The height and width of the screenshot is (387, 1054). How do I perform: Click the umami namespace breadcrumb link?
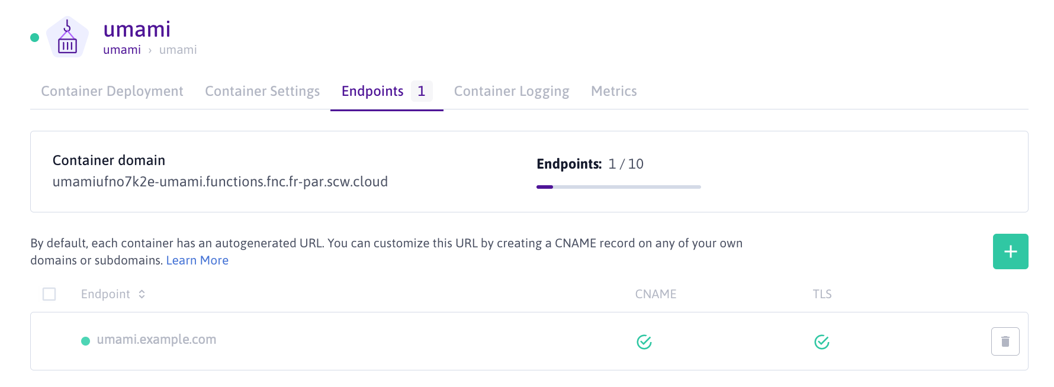pos(122,50)
